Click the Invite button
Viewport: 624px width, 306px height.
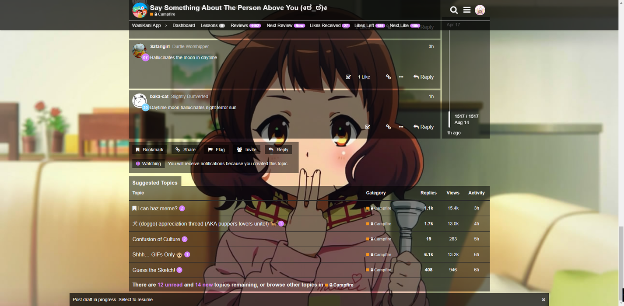[246, 150]
